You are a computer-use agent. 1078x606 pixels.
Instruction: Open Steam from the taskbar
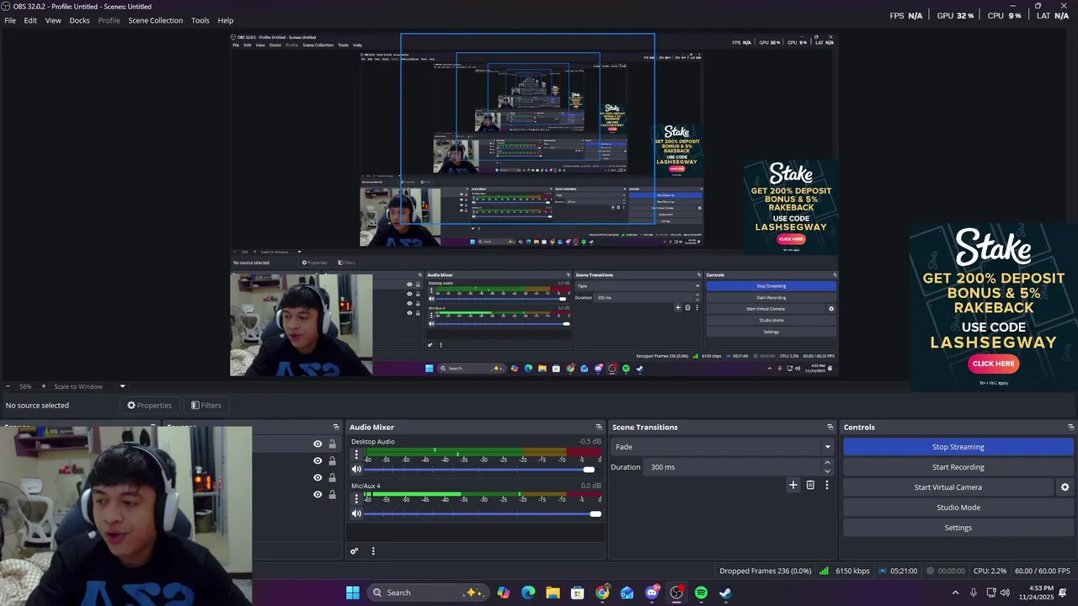pyautogui.click(x=725, y=593)
